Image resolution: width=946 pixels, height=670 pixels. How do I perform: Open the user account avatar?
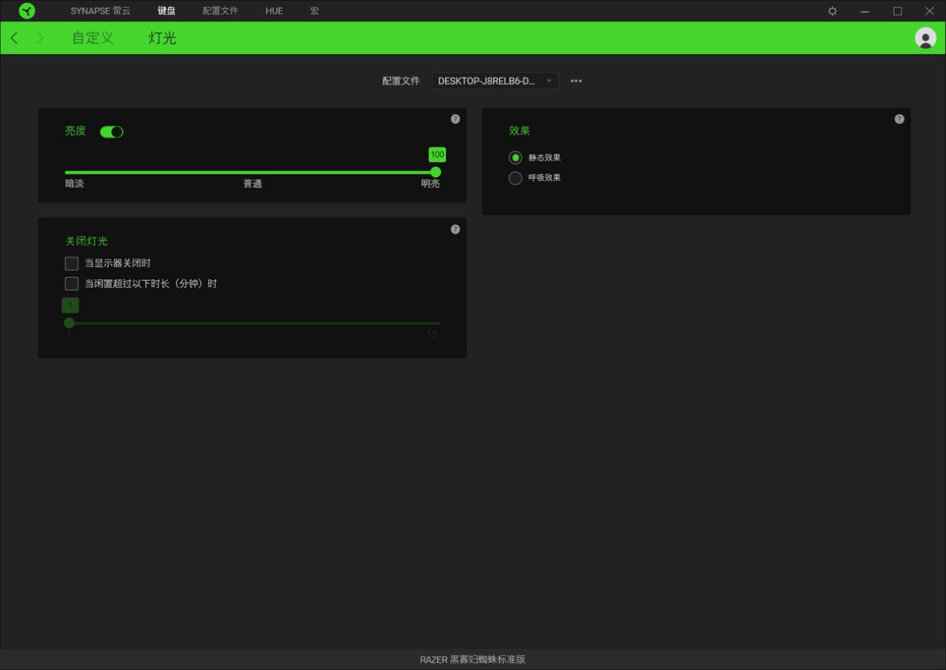pyautogui.click(x=926, y=38)
